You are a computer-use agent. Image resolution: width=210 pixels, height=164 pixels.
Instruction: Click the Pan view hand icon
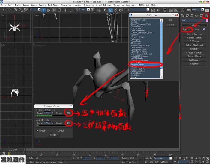tap(200, 162)
